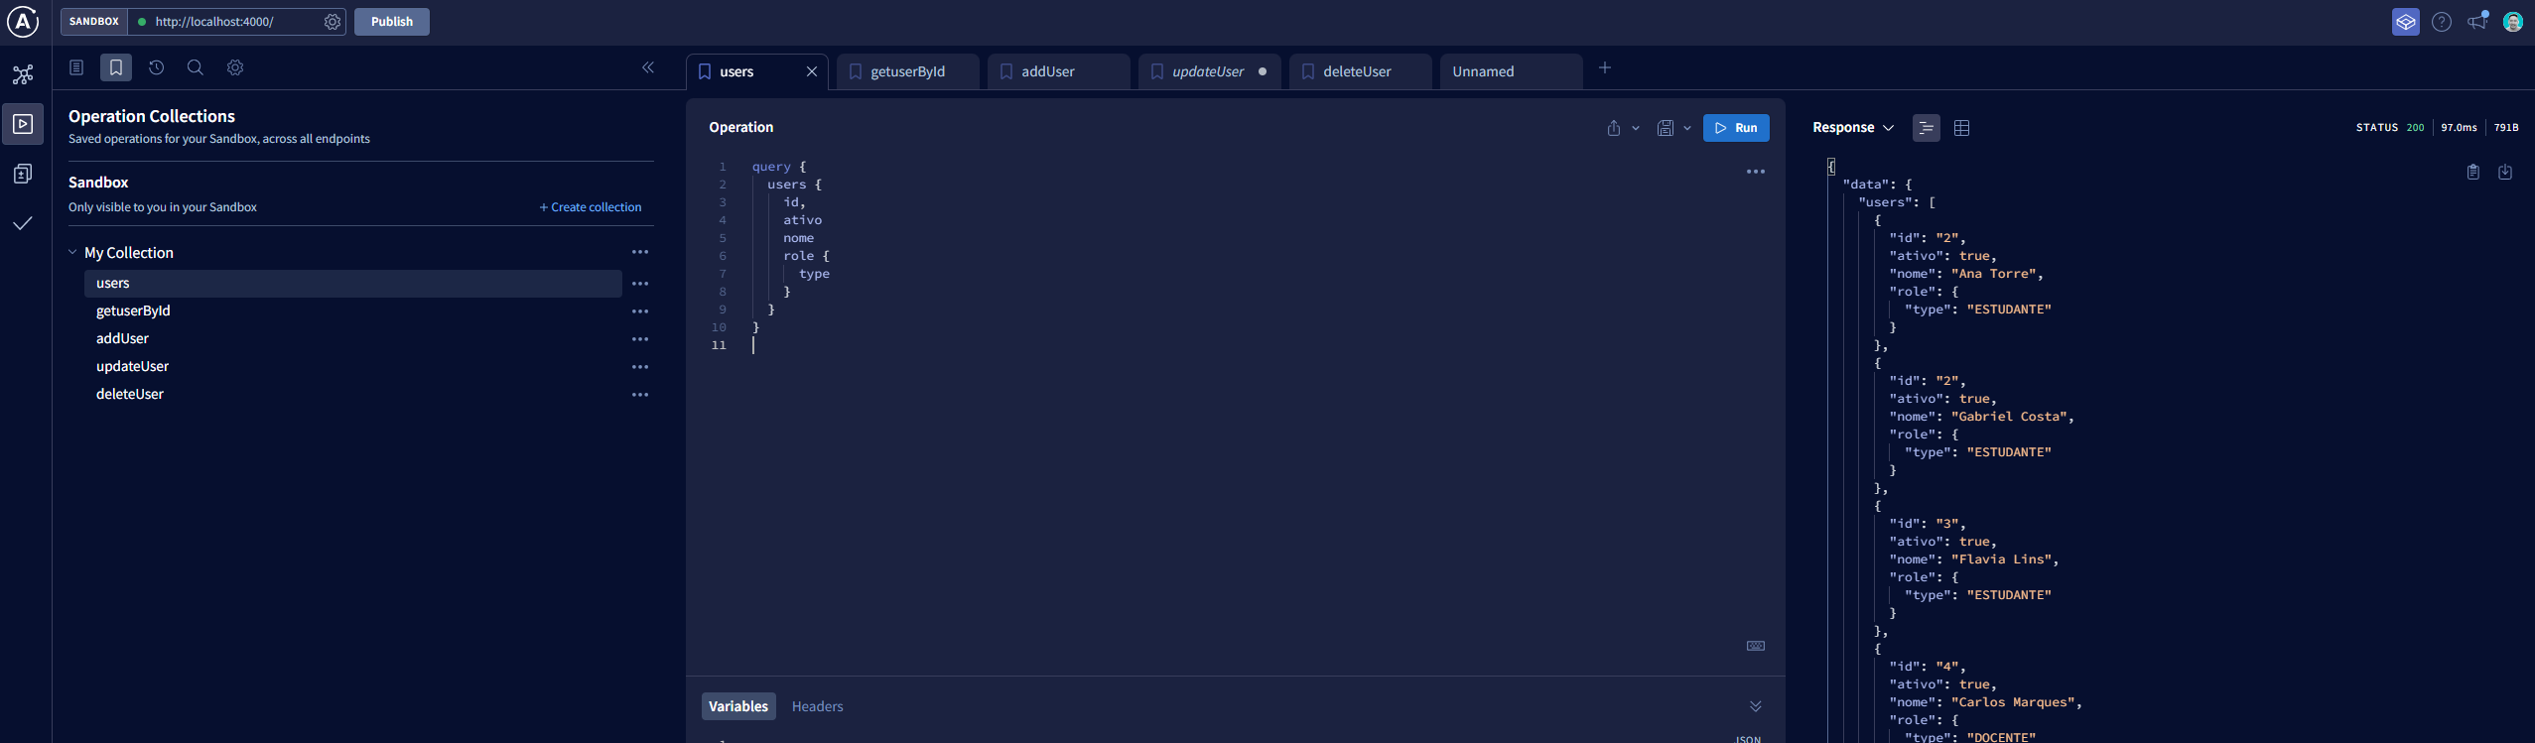2535x743 pixels.
Task: Add a new operation tab
Action: pyautogui.click(x=1605, y=67)
